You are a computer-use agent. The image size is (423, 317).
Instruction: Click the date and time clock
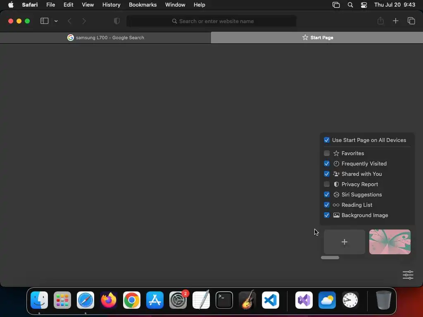coord(394,5)
